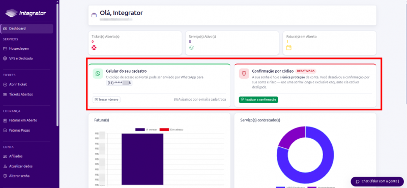Click the Olá, Integrator greeting heading
This screenshot has width=407, height=188.
pyautogui.click(x=121, y=13)
